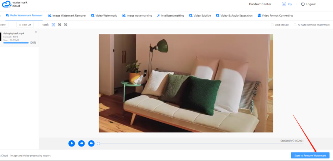Click Start to Remove Watermark button
333x161 pixels.
[310, 155]
